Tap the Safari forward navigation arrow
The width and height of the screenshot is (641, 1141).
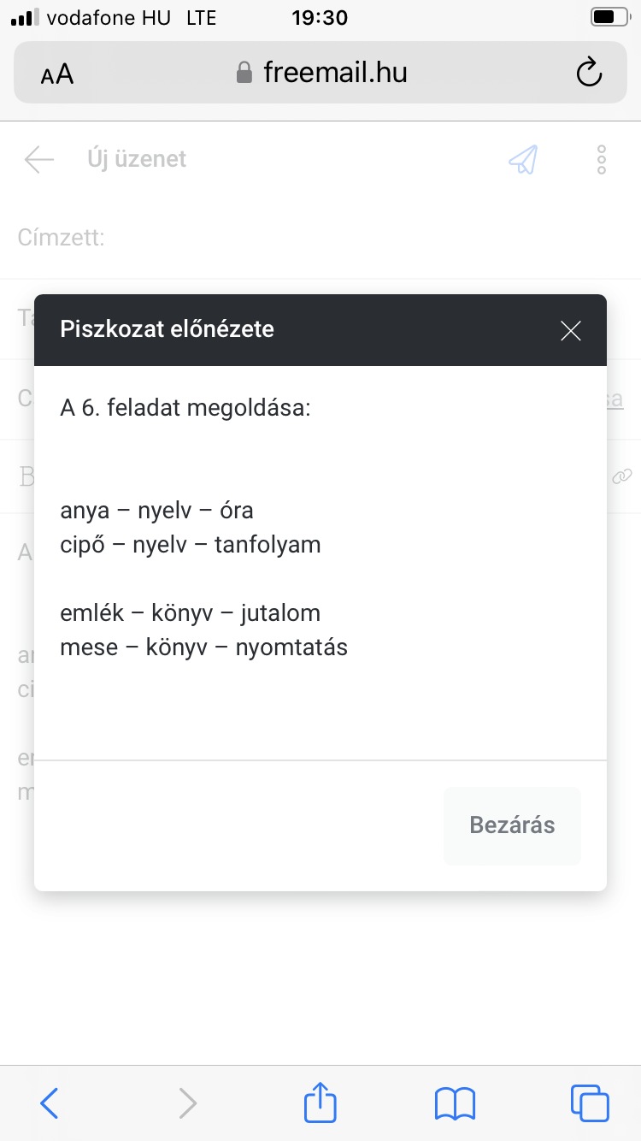pos(187,1103)
